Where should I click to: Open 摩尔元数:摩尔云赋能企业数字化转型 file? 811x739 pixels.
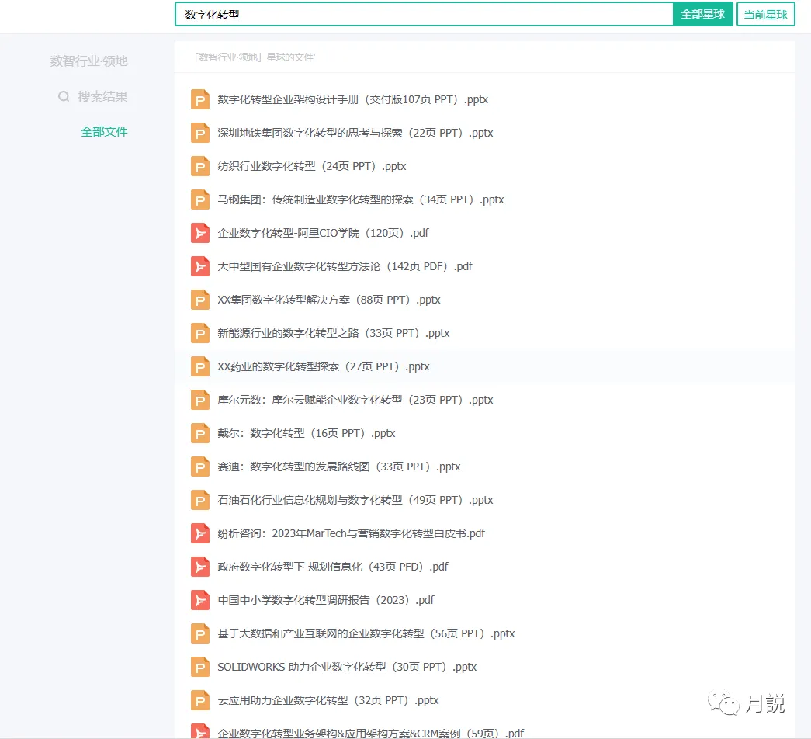point(355,400)
